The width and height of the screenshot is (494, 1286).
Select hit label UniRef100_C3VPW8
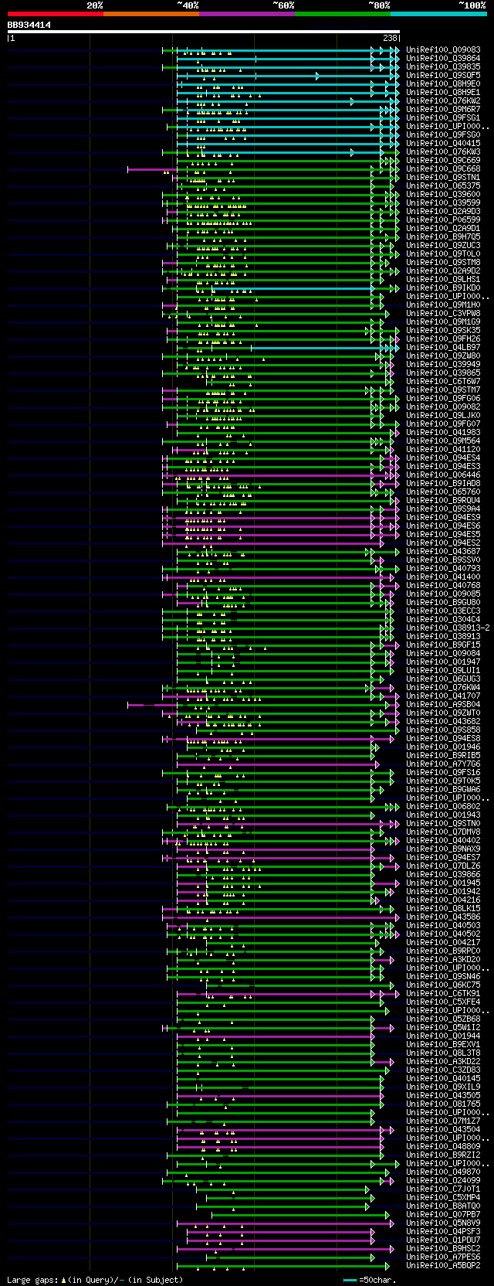(443, 313)
